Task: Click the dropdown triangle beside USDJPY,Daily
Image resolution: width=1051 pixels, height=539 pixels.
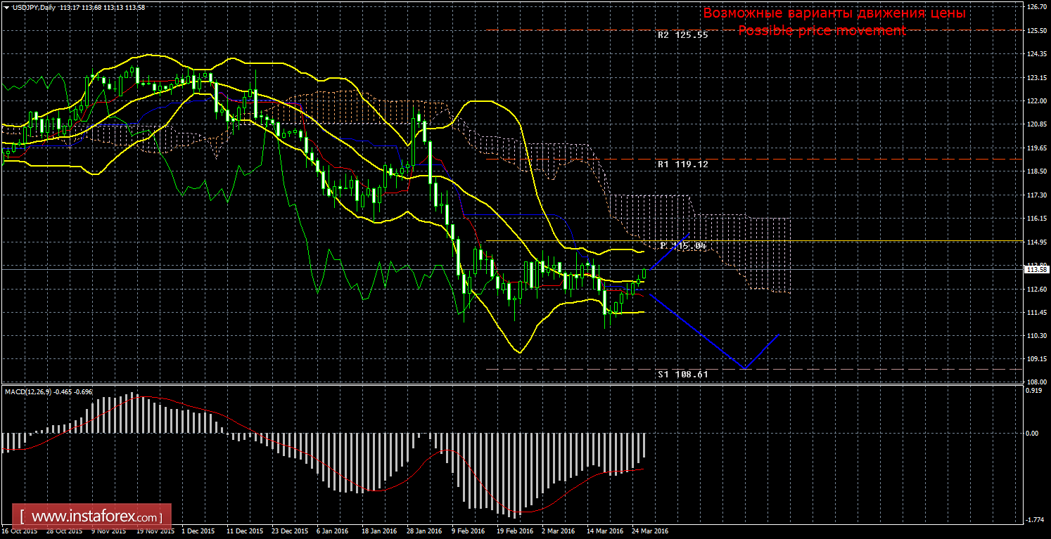Action: point(6,7)
